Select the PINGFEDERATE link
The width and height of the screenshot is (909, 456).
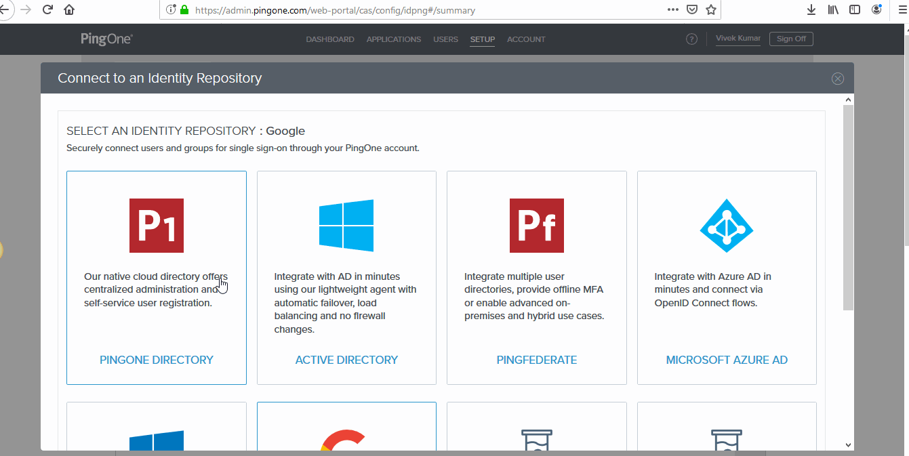(x=537, y=360)
